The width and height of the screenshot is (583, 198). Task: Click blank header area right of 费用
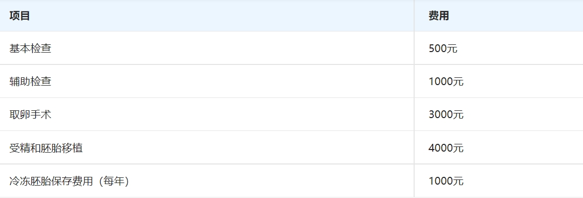[517, 15]
